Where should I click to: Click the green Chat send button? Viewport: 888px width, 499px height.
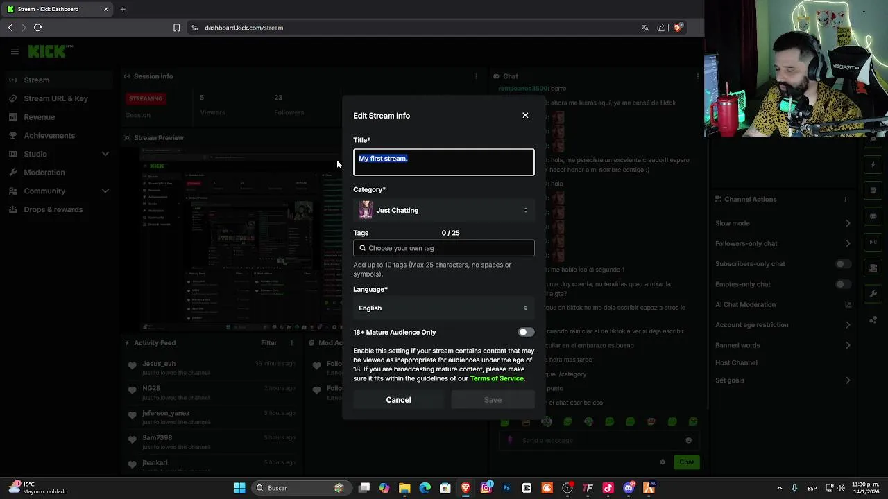tap(686, 462)
